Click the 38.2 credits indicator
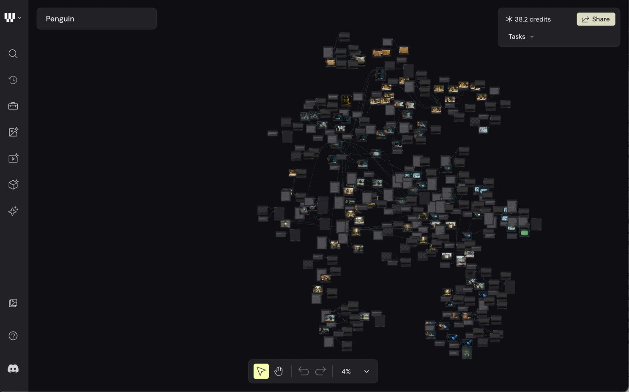The width and height of the screenshot is (629, 392). [528, 19]
